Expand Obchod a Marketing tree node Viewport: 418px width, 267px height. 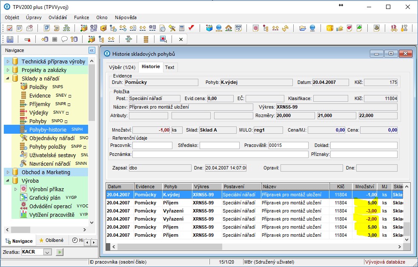pyautogui.click(x=8, y=172)
